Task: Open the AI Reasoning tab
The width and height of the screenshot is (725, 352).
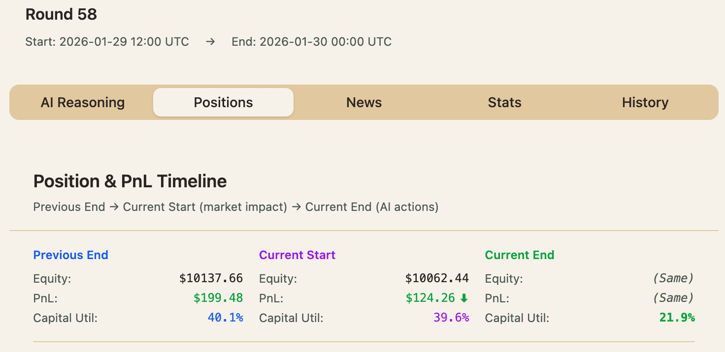Action: (x=83, y=102)
